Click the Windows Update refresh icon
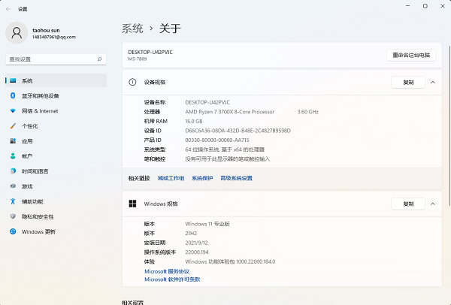This screenshot has height=305, width=451. (13, 231)
